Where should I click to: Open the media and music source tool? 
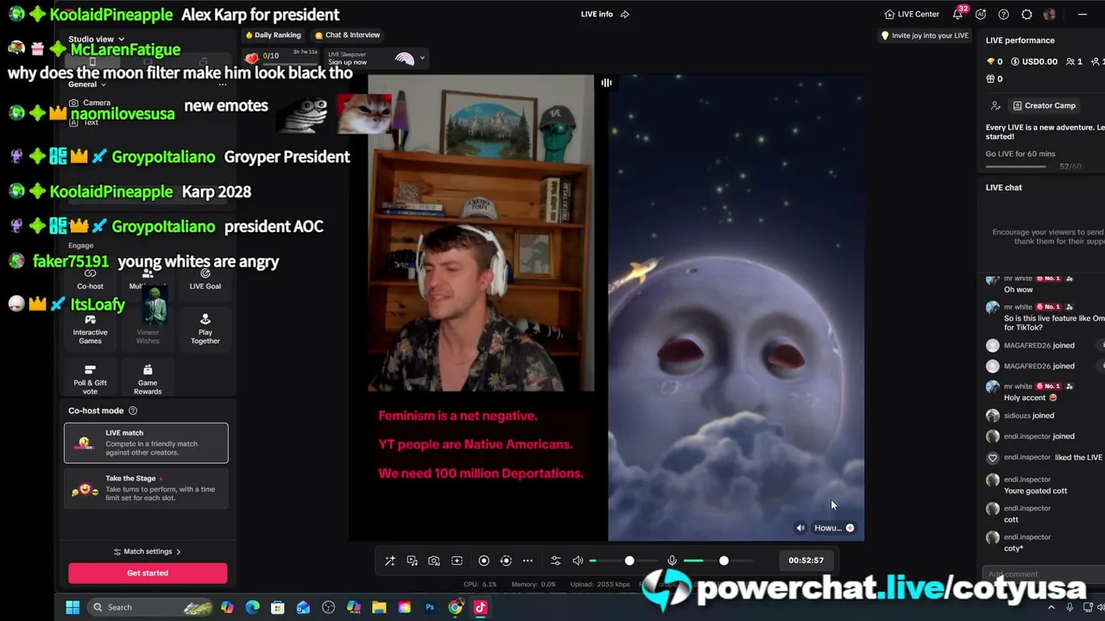(x=412, y=561)
